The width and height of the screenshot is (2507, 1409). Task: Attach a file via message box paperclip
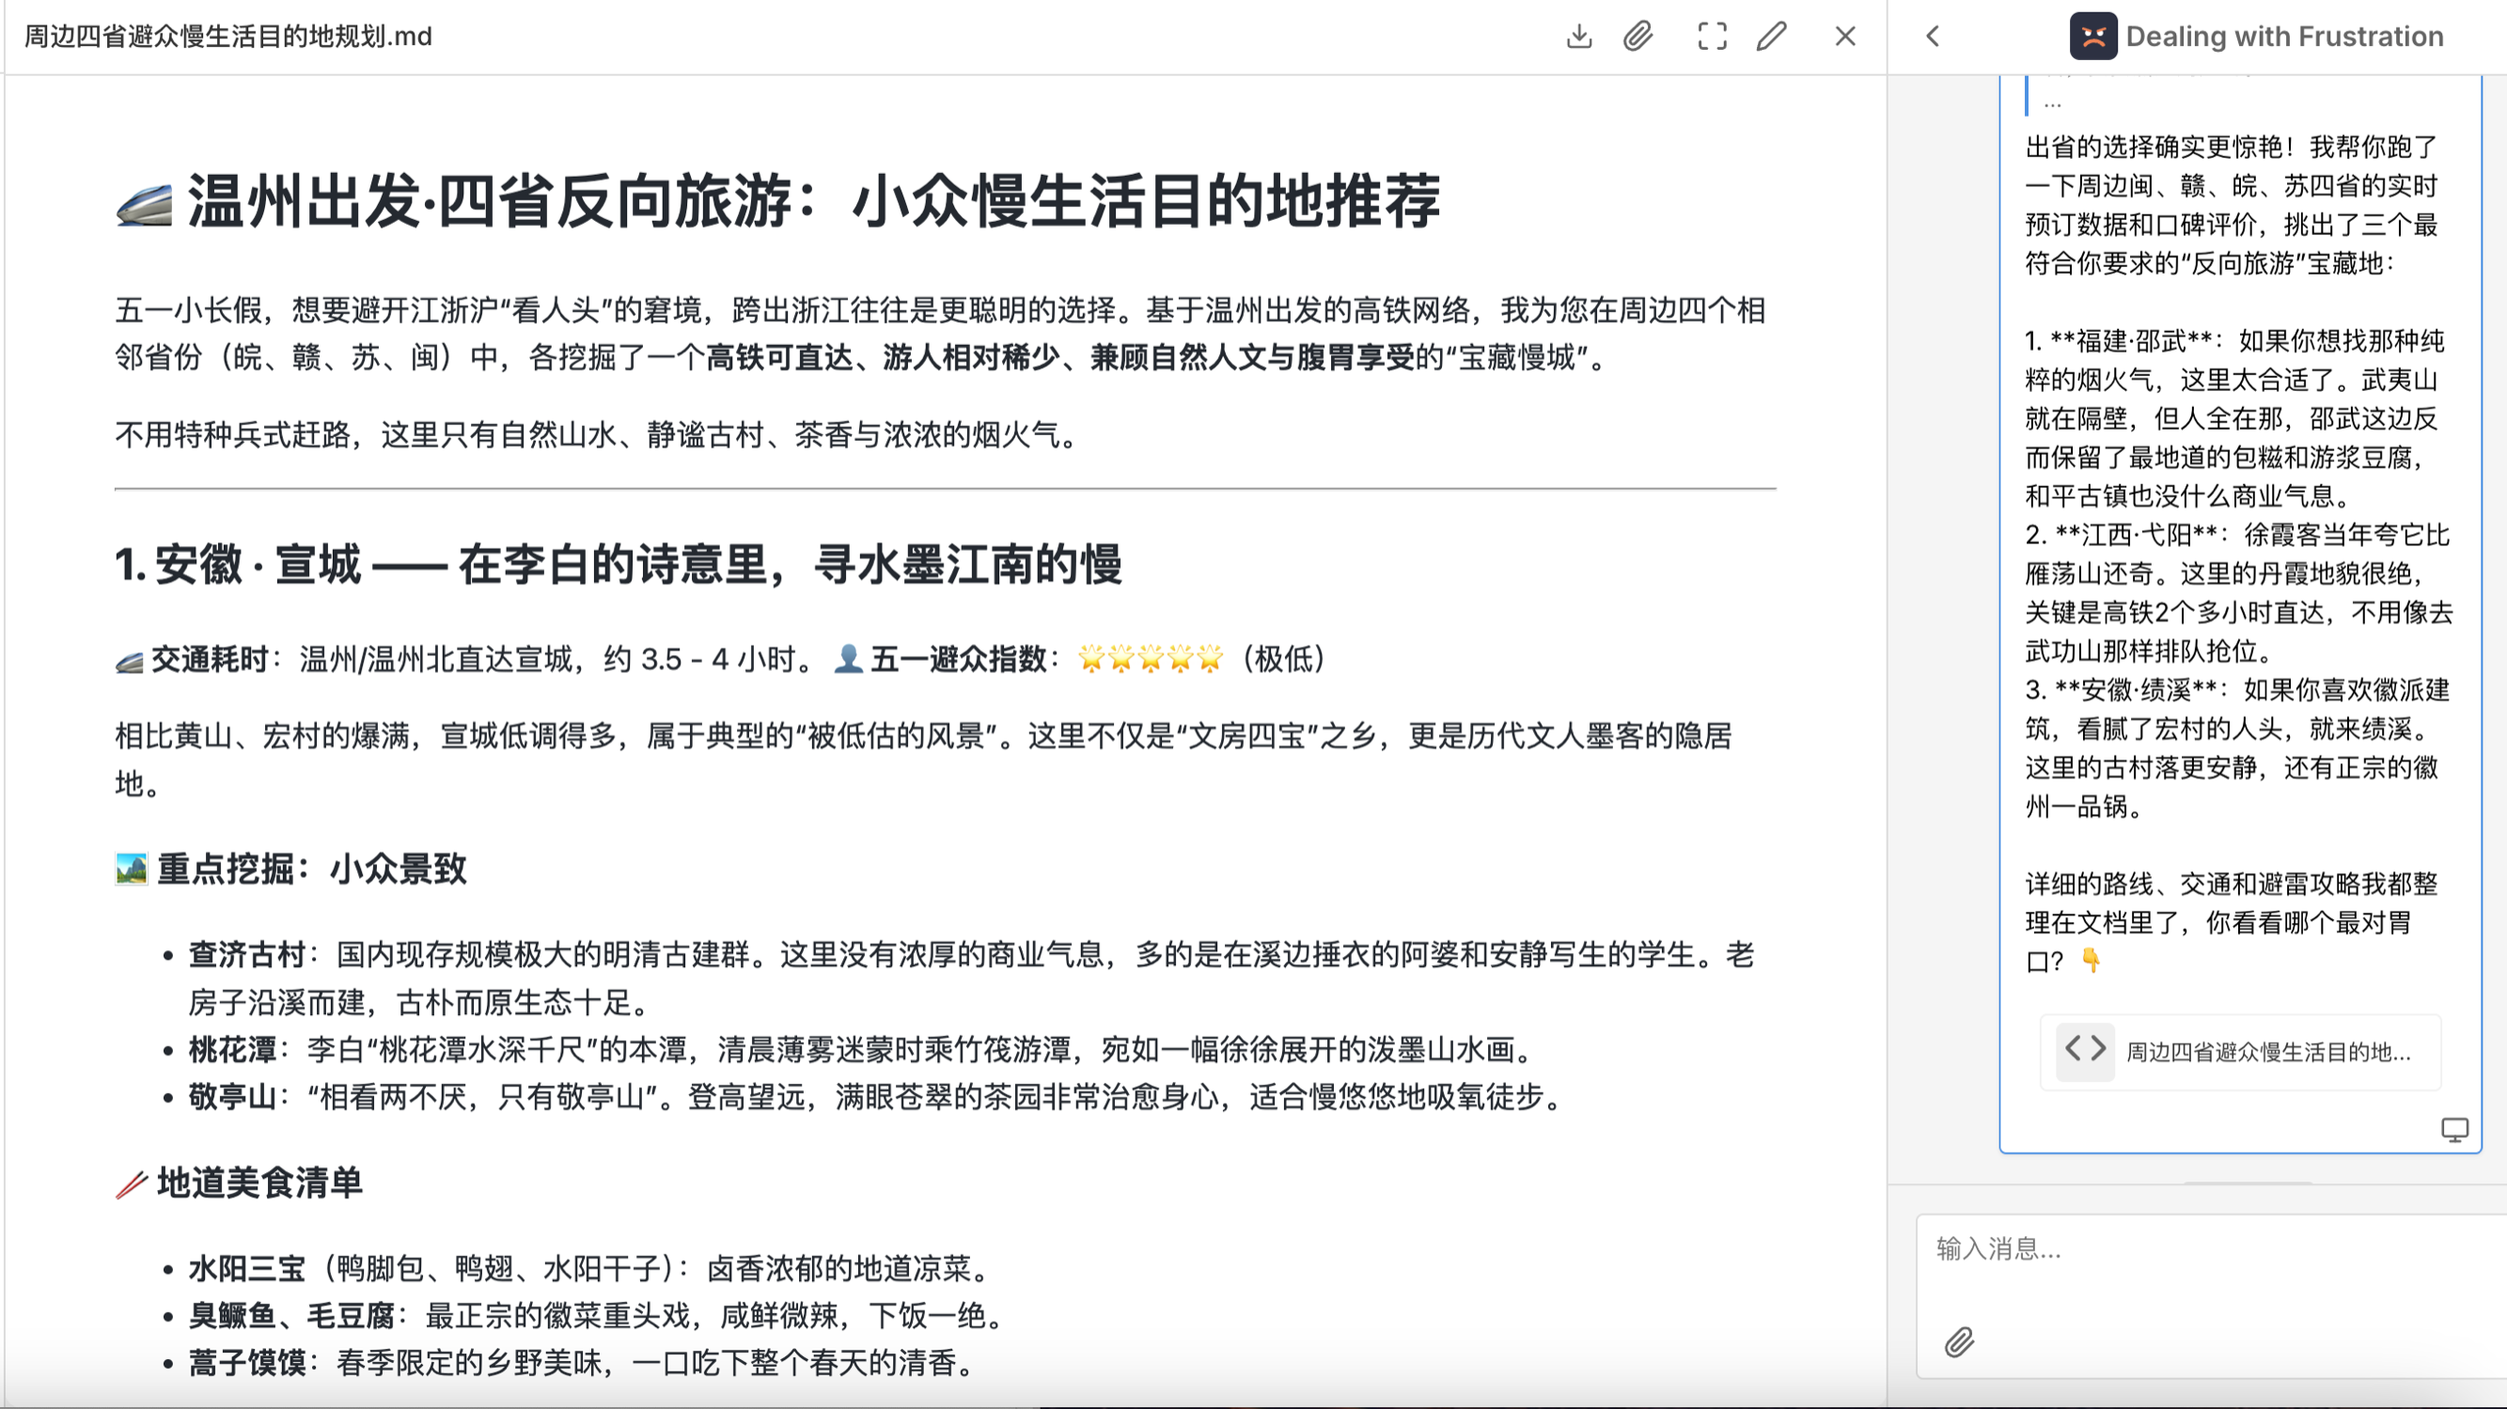click(1959, 1342)
